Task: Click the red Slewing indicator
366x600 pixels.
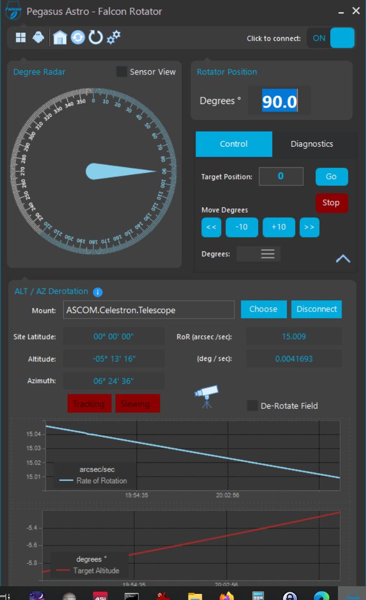Action: pyautogui.click(x=138, y=404)
